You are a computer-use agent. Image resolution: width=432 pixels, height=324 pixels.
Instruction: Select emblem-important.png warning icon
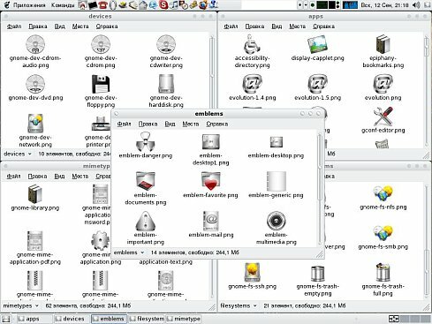(x=146, y=221)
